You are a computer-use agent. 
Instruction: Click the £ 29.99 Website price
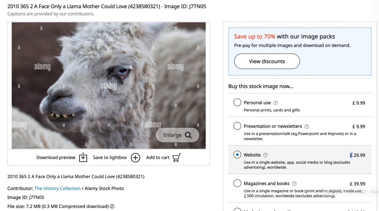357,155
